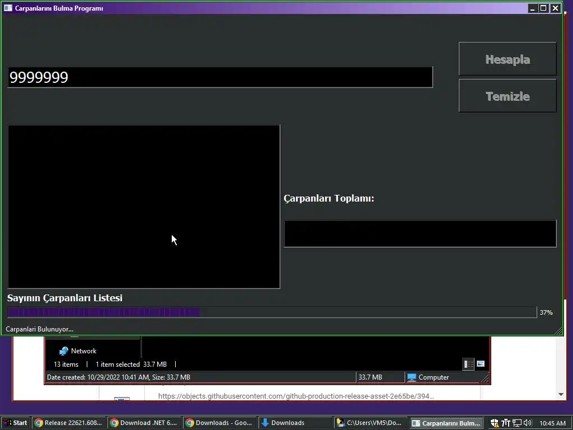Click the Date created status bar text

[119, 377]
